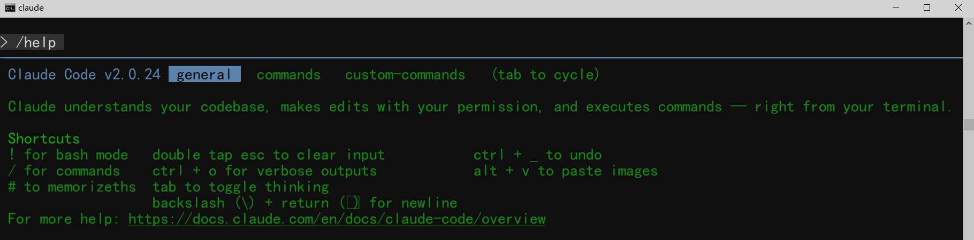
Task: Click the scrollbar up arrow
Action: click(969, 24)
